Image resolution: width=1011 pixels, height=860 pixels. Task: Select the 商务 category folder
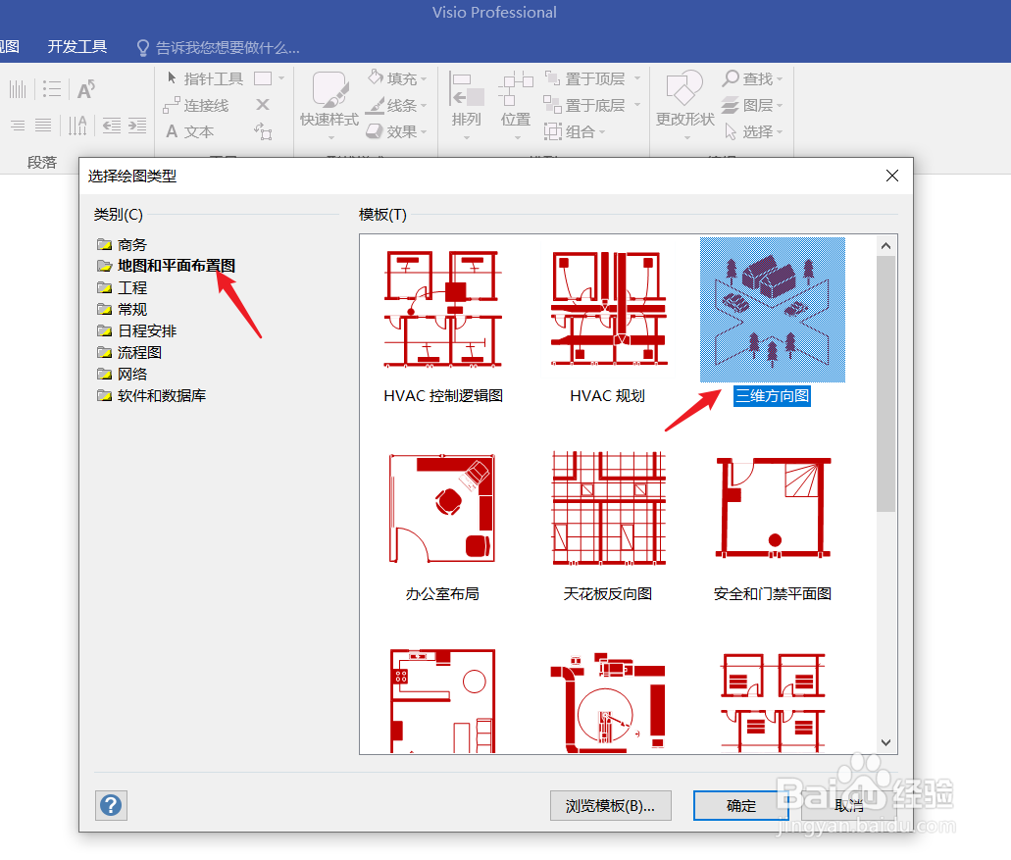click(x=122, y=245)
